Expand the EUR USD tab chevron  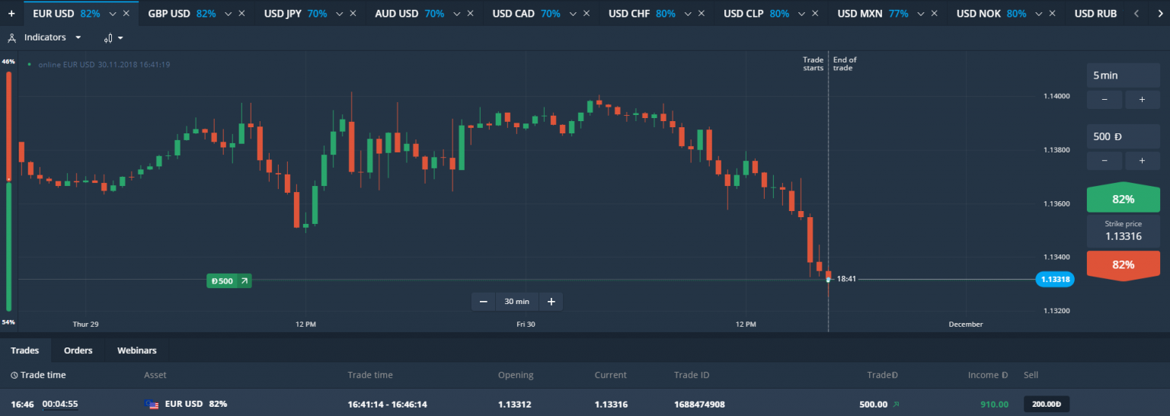point(113,14)
